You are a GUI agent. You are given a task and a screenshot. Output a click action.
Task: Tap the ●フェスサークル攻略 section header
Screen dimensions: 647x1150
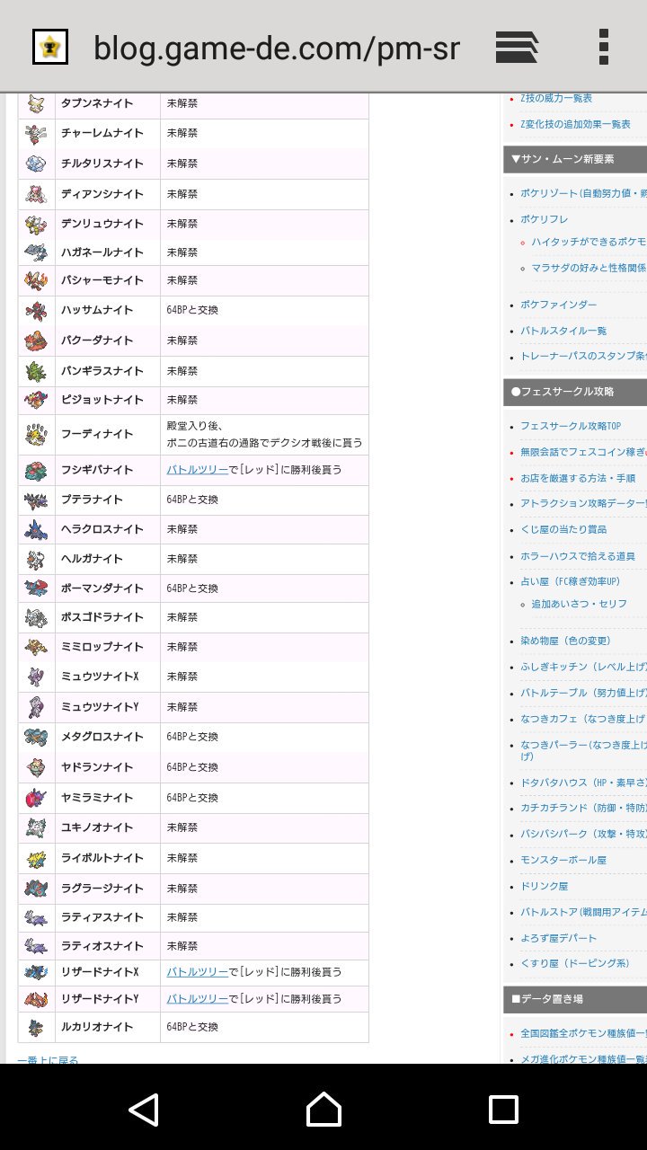click(575, 392)
